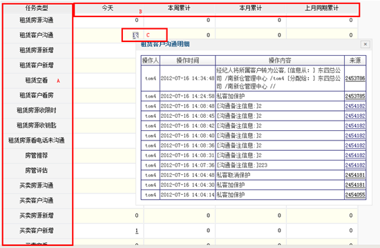Select the 租赁房源收钥匙 task type row
This screenshot has height=248, width=380.
click(x=37, y=125)
